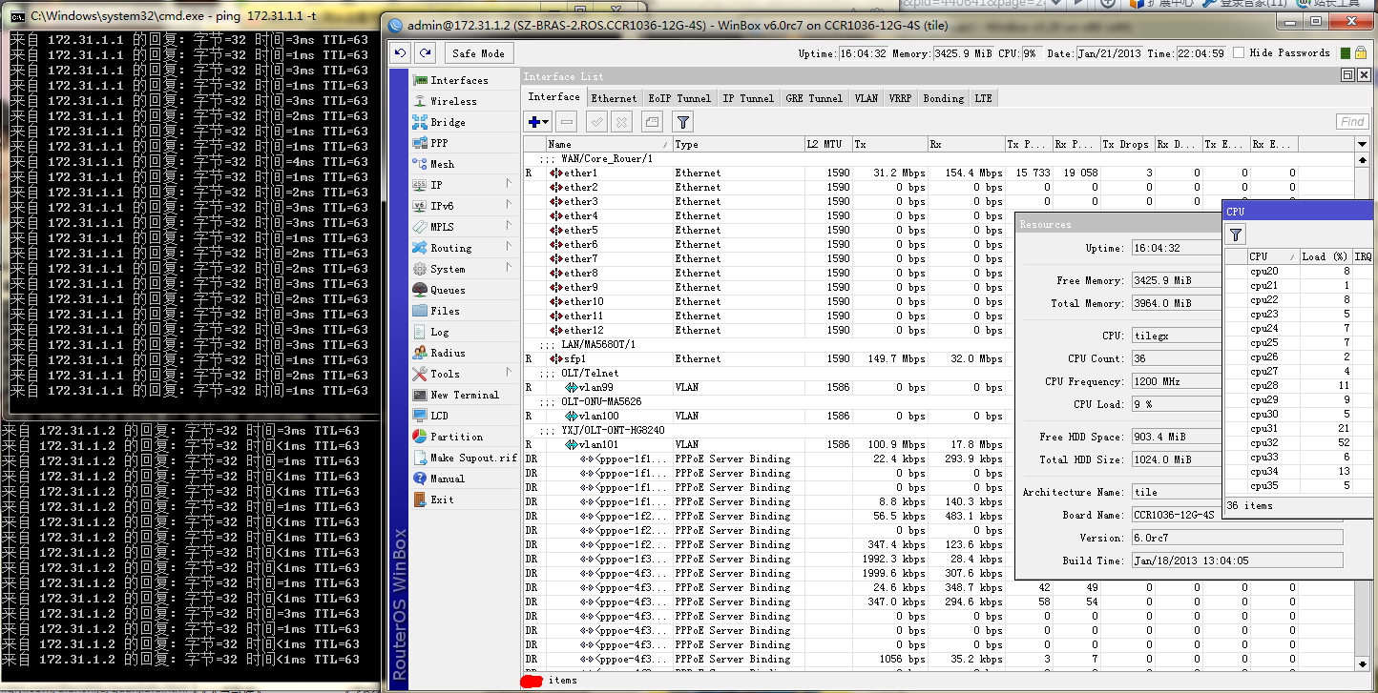Switch to the VRRP tab

click(900, 97)
